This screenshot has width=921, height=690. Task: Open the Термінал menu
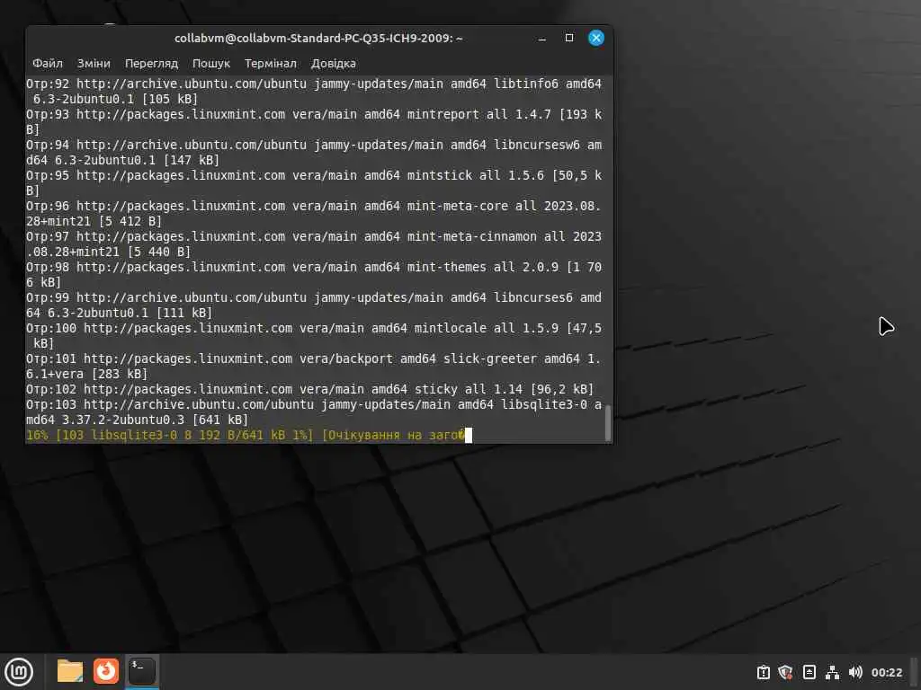(x=270, y=64)
